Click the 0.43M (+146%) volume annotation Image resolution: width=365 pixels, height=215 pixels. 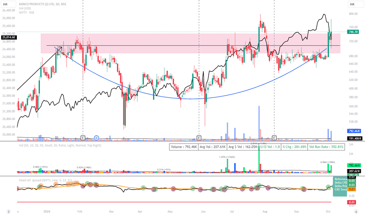pyautogui.click(x=84, y=167)
